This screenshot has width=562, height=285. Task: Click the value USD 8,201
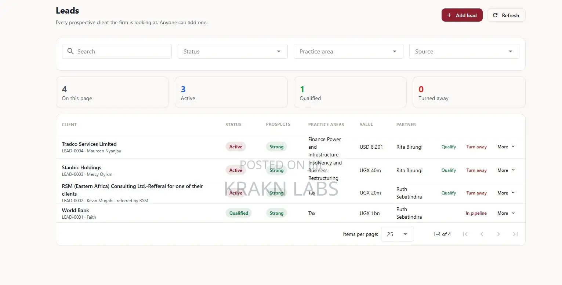point(371,147)
